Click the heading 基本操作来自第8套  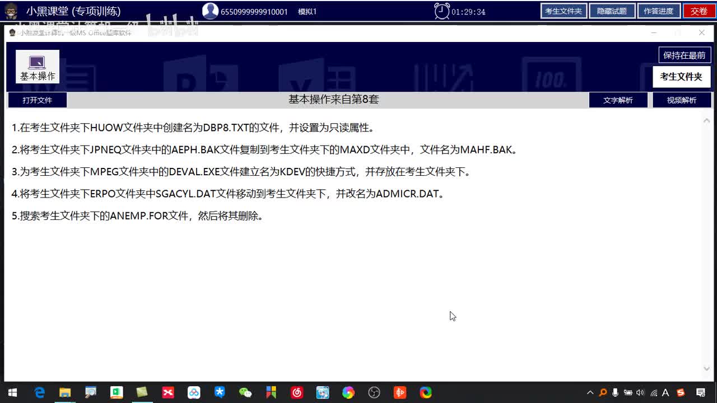point(333,99)
